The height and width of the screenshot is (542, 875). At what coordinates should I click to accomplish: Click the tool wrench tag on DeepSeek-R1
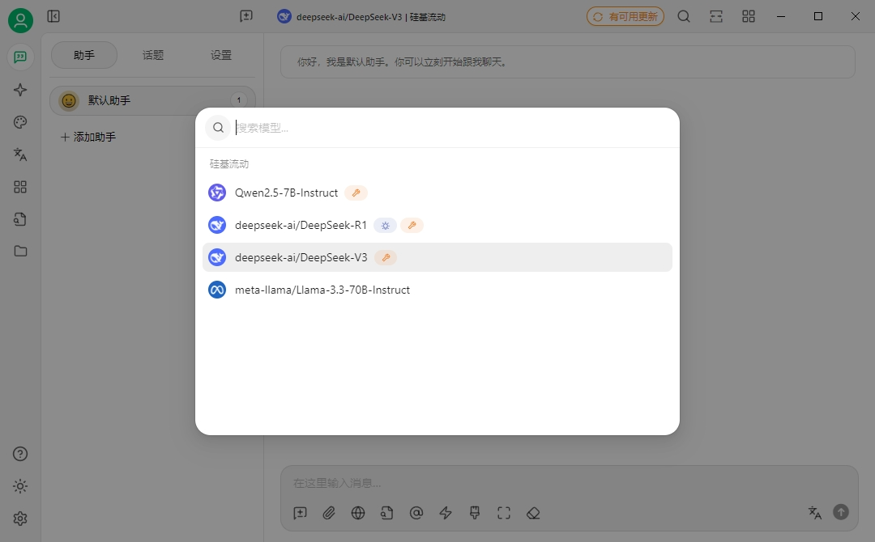tap(412, 225)
